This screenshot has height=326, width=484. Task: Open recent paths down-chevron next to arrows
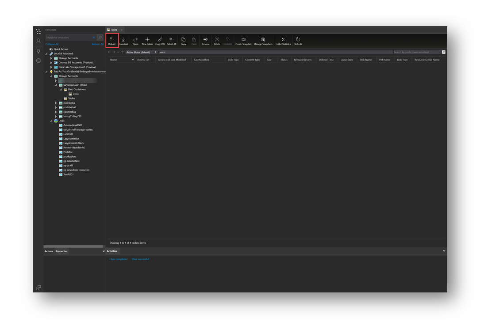click(x=118, y=52)
